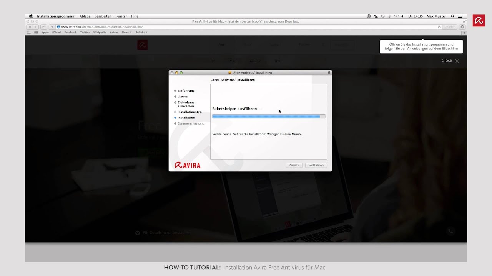The image size is (492, 276).
Task: Click the Verbleibende Zeit remaining time text
Action: point(257,134)
